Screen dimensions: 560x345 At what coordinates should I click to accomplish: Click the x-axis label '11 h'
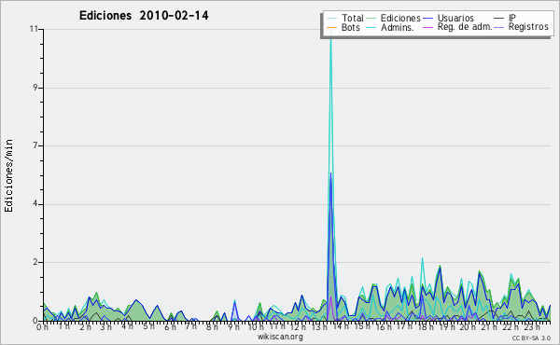coord(277,326)
